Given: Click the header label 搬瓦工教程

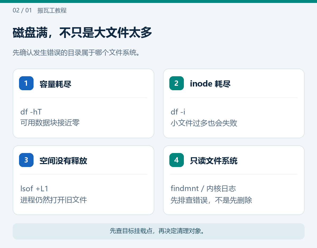Looking at the screenshot, I should tap(52, 11).
